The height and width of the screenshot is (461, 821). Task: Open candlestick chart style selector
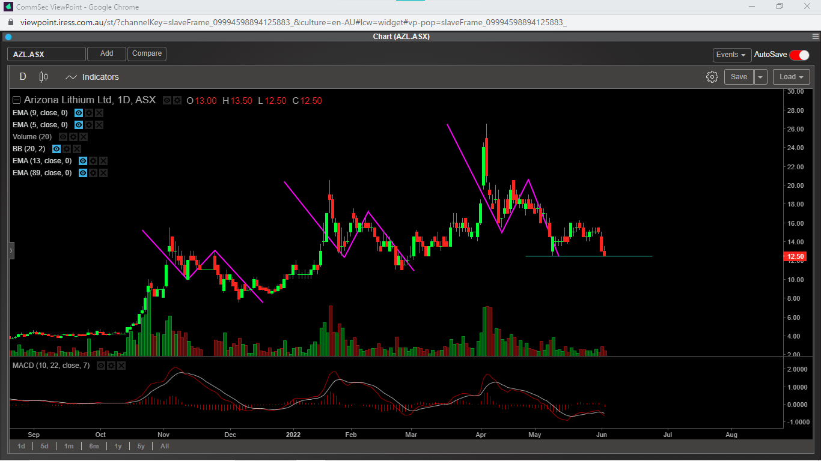[43, 77]
